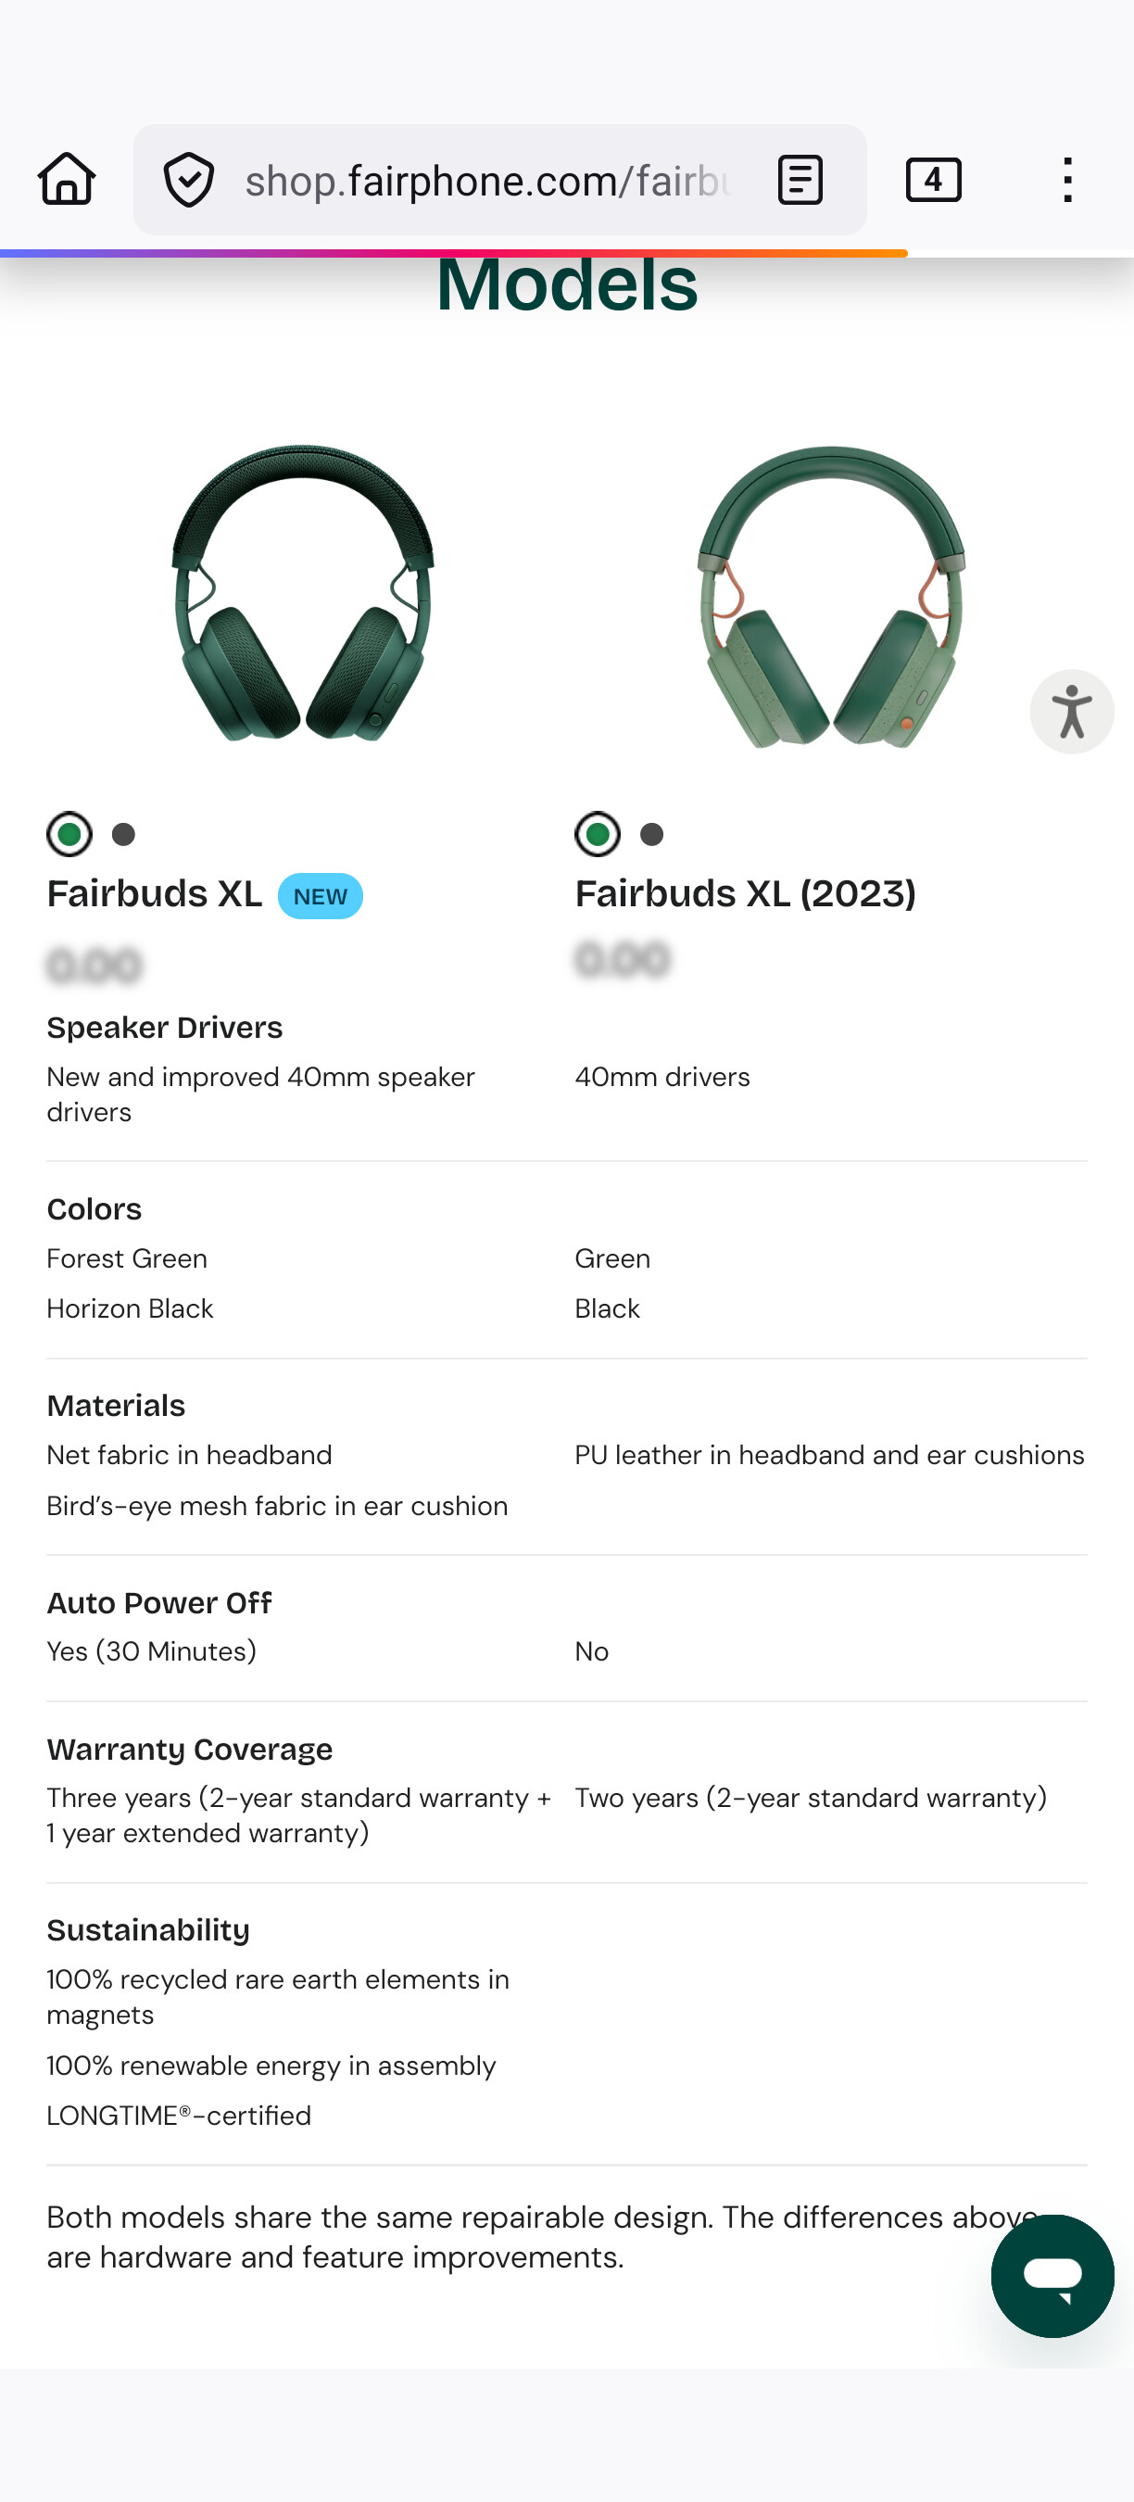The height and width of the screenshot is (2502, 1134).
Task: Open the Fairbuds XL (2023) headphone image
Action: click(831, 597)
